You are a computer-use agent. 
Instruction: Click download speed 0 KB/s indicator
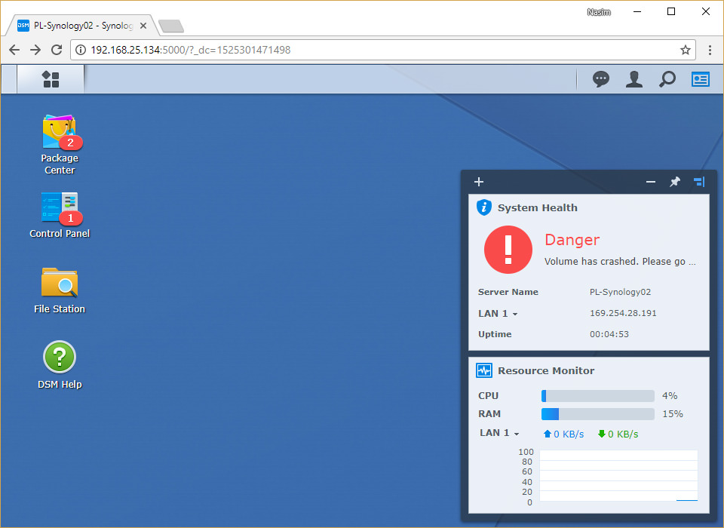pos(618,434)
